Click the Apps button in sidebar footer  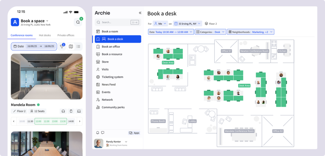134,133
